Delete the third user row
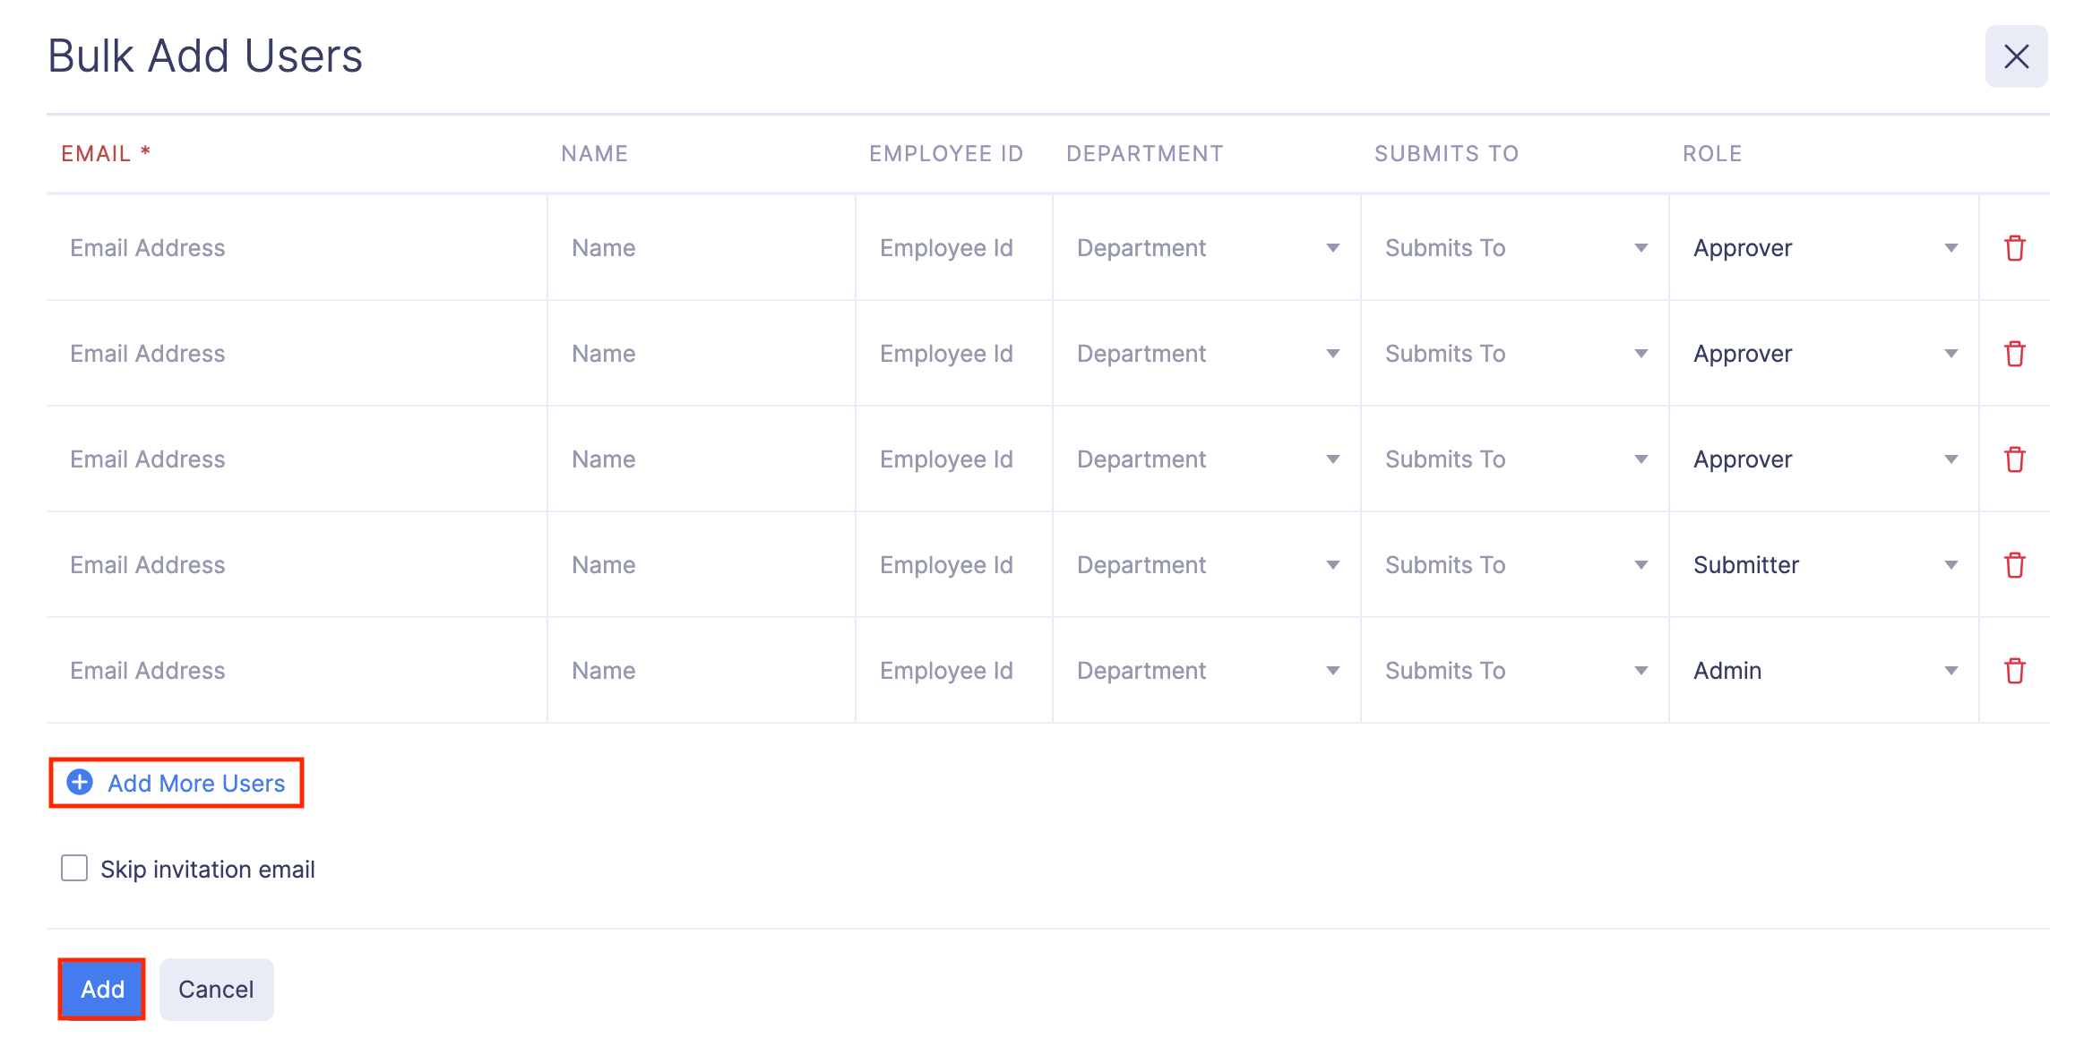 tap(2015, 459)
